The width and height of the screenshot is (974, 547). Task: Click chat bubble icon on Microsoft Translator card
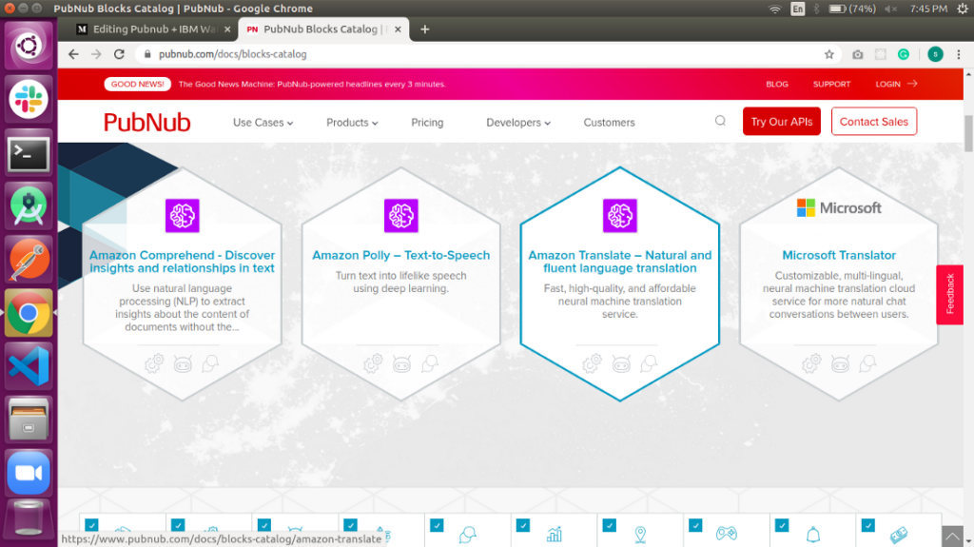pos(867,363)
